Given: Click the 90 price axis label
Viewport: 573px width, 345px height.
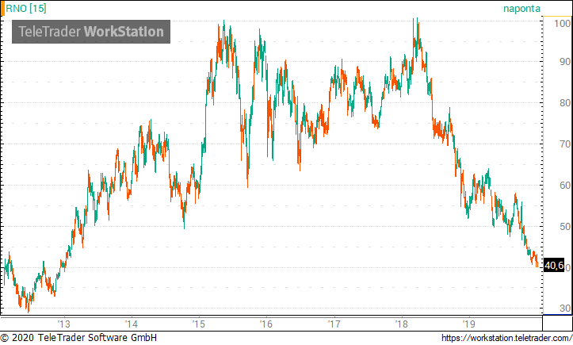Looking at the screenshot, I should [x=565, y=62].
